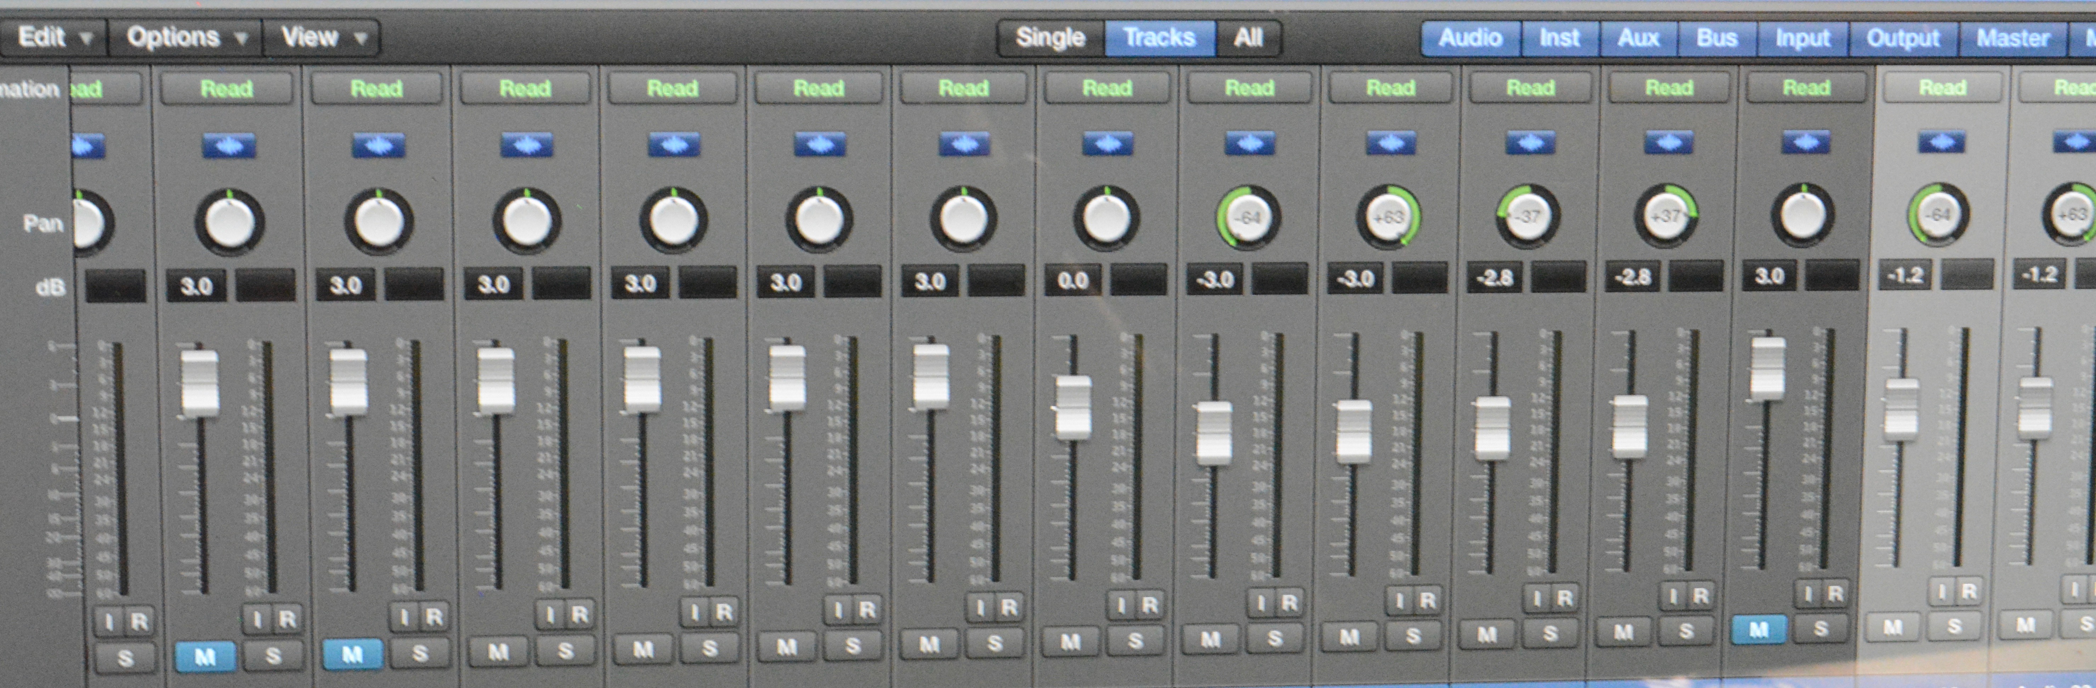
Task: Click waveform icon on muted 3.0 dB strip beside +37 strip
Action: 1806,142
